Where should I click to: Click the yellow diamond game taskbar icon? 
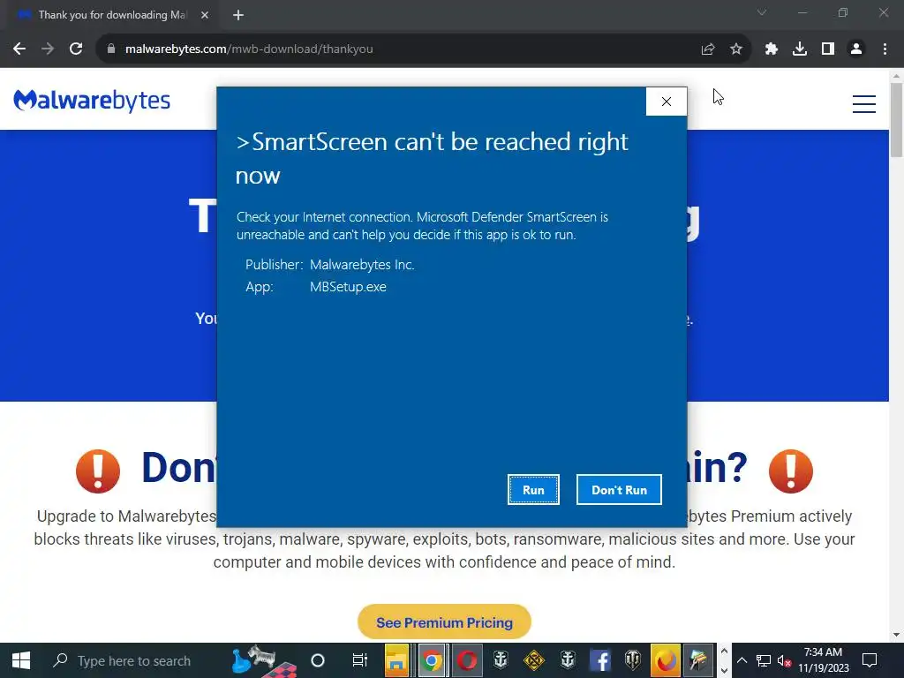534,660
